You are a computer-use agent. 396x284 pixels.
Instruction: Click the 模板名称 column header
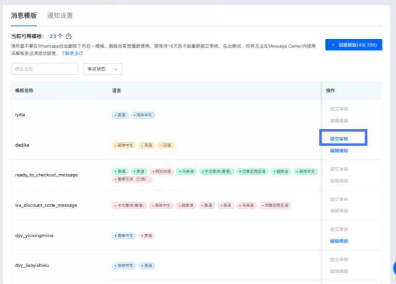click(x=24, y=90)
